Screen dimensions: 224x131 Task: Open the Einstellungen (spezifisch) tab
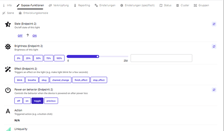[137, 5]
